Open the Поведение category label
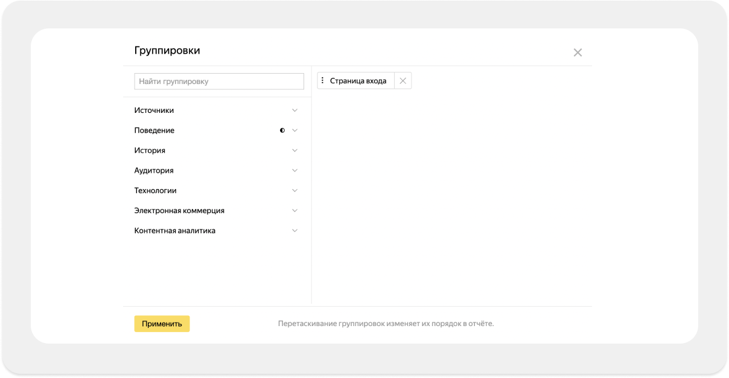Screen dimensions: 729x378 click(x=154, y=130)
